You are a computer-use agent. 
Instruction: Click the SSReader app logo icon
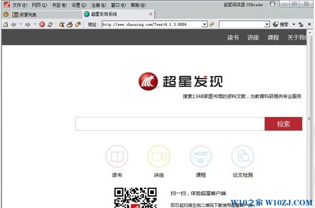[x=7, y=5]
